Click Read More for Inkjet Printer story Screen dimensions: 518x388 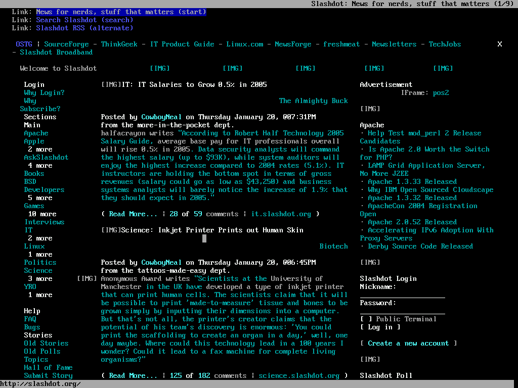tap(133, 376)
